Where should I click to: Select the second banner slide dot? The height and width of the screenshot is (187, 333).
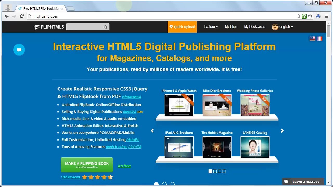coord(164,184)
